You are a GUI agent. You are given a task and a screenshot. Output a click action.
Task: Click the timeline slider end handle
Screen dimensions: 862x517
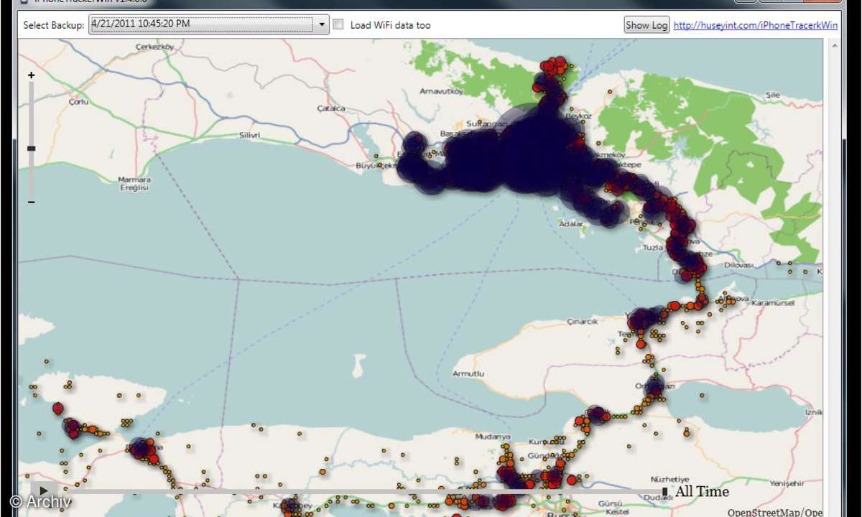[x=665, y=492]
